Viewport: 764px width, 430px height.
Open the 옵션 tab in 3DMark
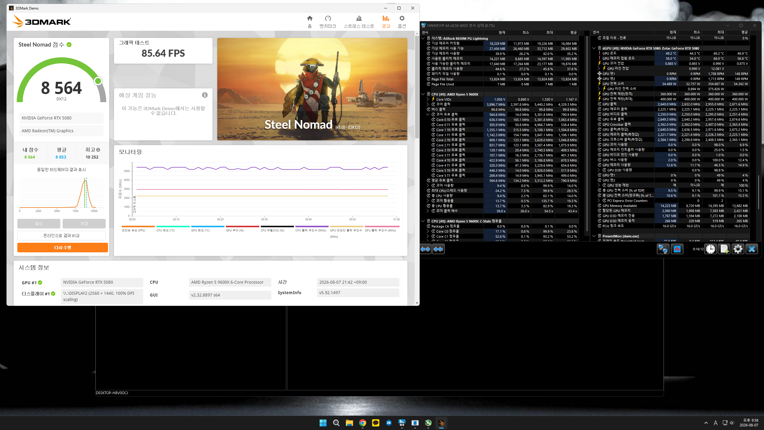[402, 22]
